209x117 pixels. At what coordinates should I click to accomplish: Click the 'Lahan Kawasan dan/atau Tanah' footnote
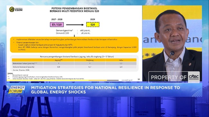[48, 79]
